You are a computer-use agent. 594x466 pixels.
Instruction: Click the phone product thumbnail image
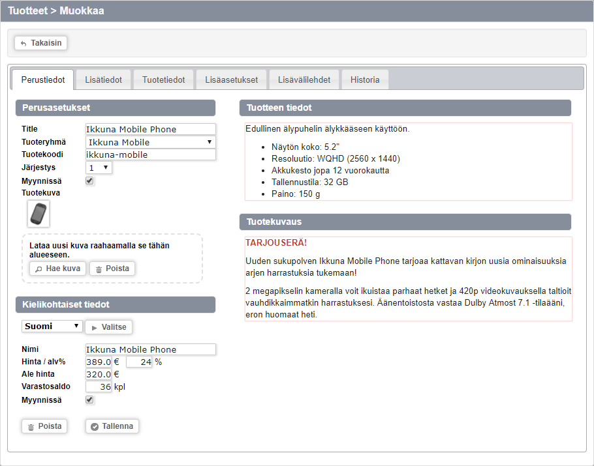click(x=39, y=214)
